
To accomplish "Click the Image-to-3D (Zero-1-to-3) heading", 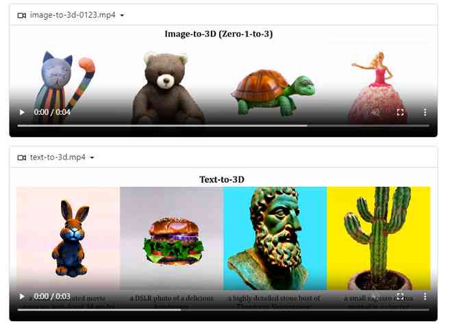I will click(218, 34).
